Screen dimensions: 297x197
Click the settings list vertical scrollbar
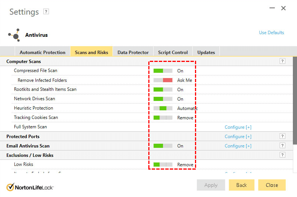295,113
